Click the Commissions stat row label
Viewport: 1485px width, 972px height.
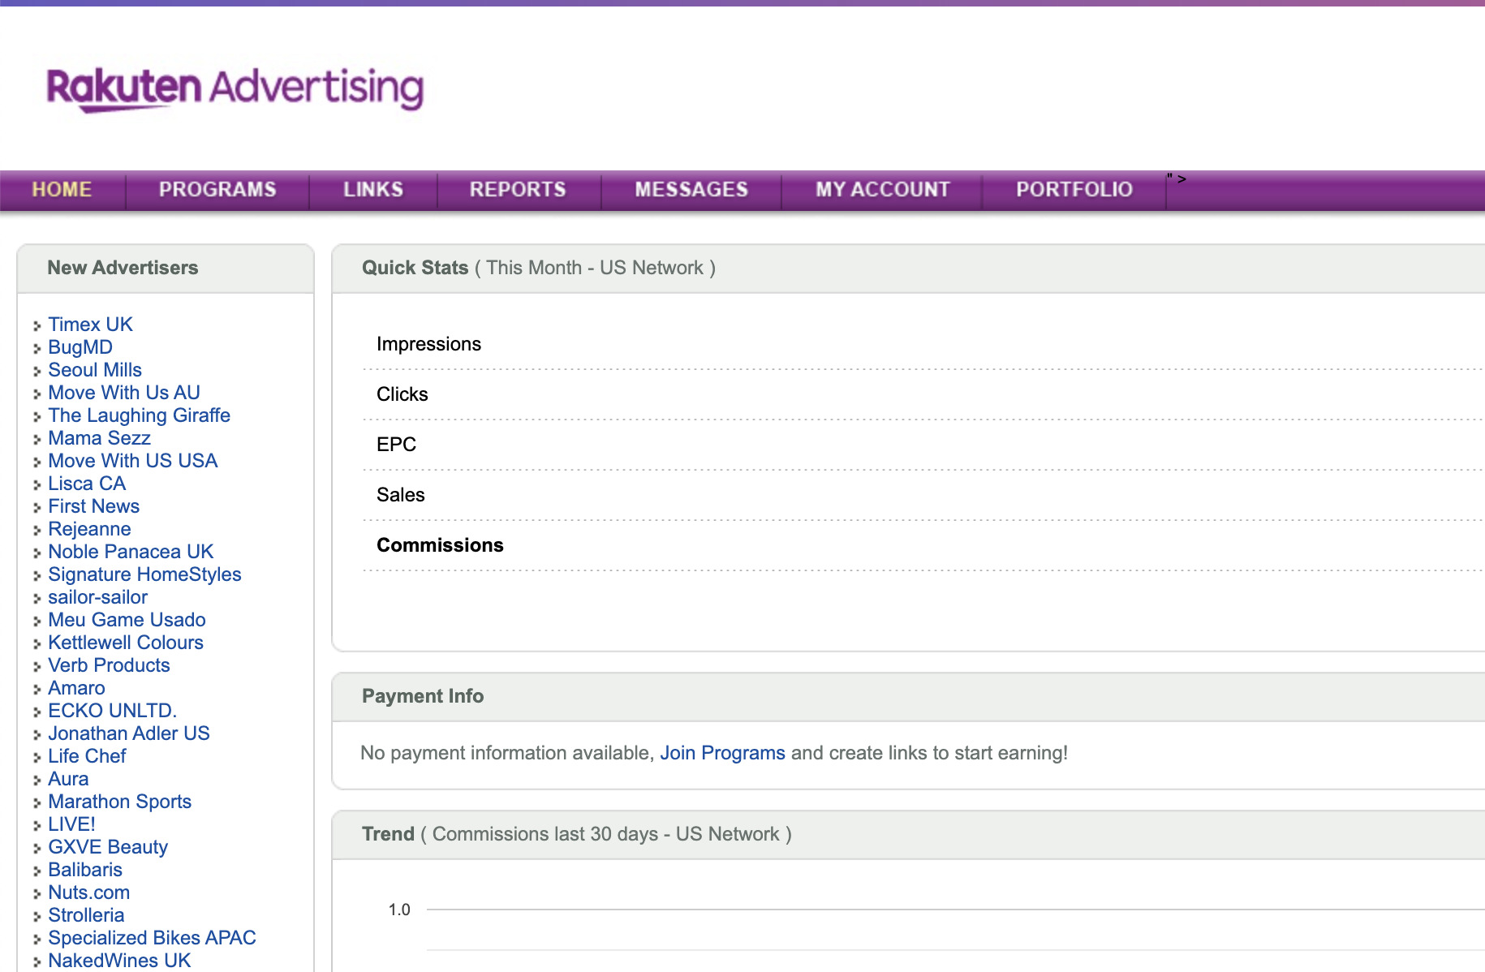[x=440, y=545]
